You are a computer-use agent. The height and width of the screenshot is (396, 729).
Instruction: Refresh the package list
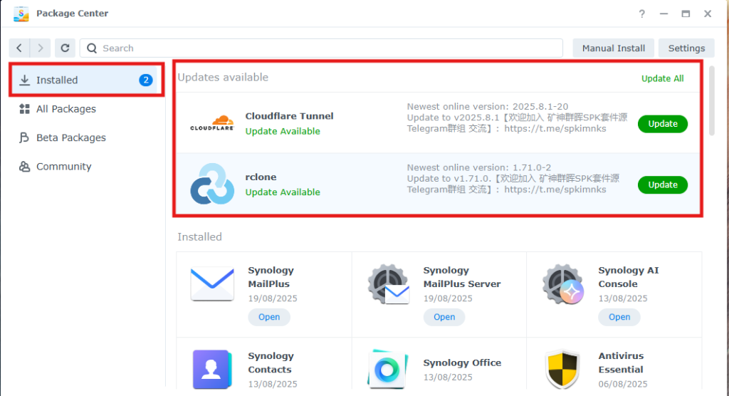65,48
